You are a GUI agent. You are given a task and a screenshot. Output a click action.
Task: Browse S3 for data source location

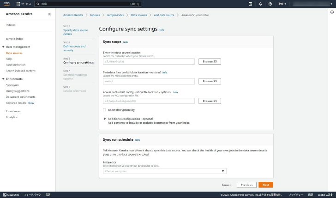pos(210,61)
